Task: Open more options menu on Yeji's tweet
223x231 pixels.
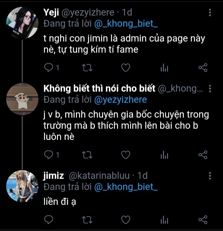Action: point(210,13)
